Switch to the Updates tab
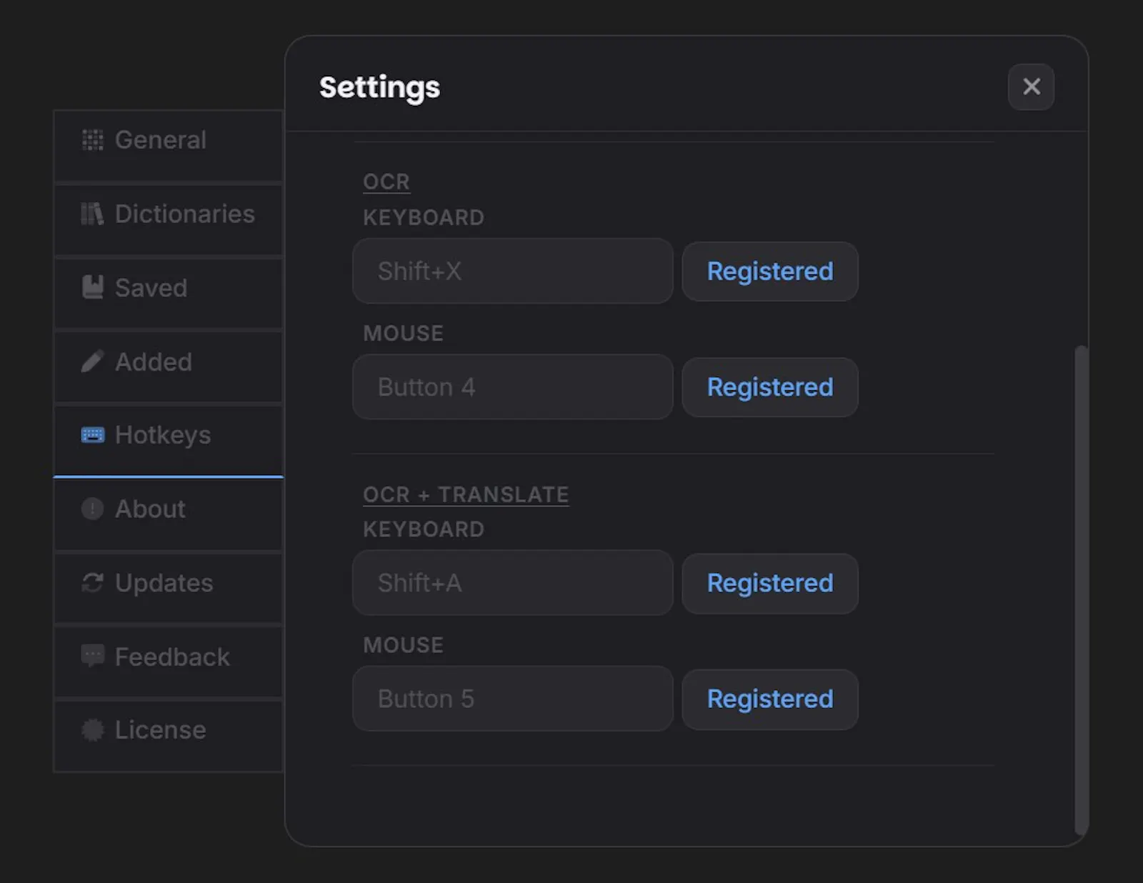 tap(169, 589)
